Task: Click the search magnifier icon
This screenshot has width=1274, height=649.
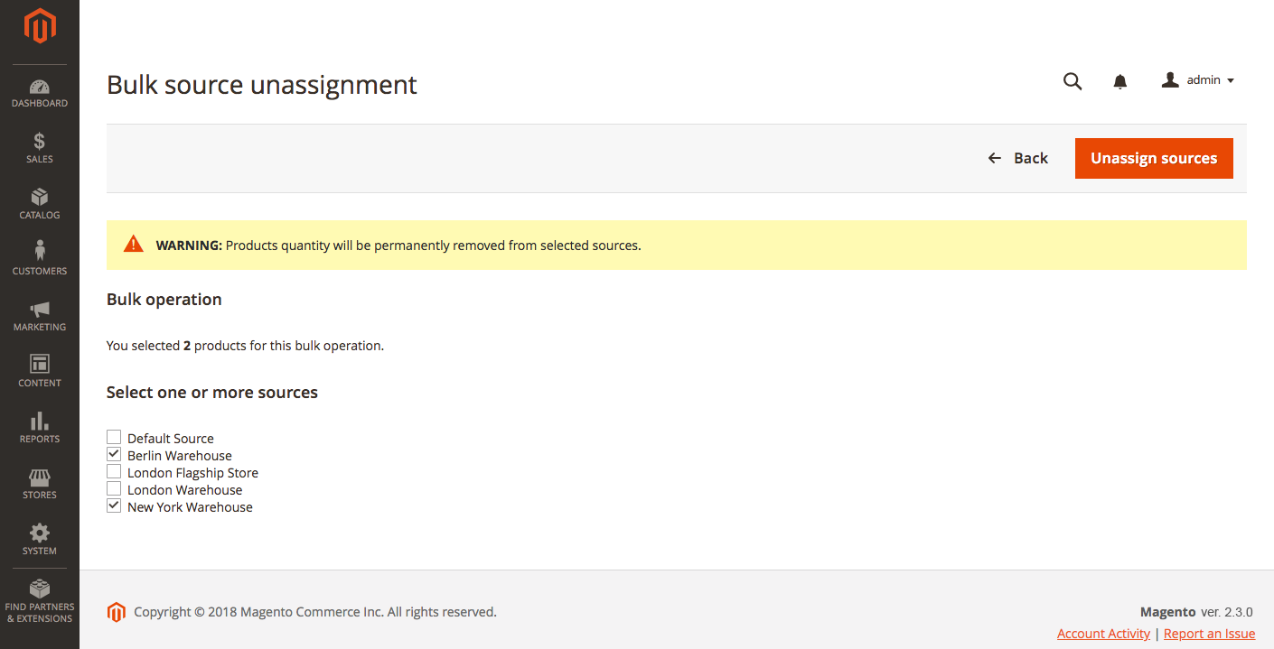Action: 1073,81
